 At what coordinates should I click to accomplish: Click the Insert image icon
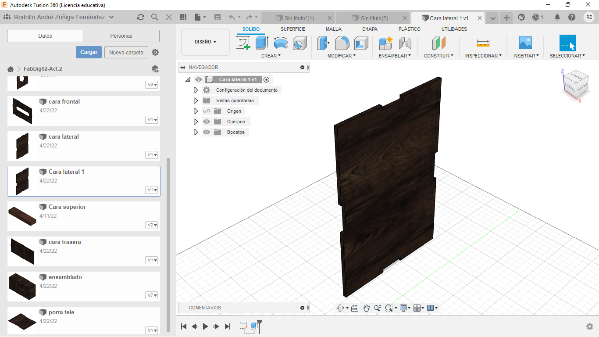(525, 43)
